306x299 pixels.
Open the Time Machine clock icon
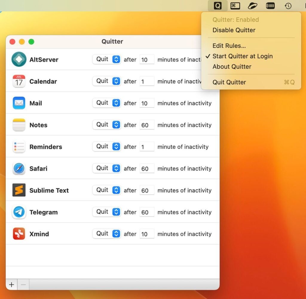288,6
